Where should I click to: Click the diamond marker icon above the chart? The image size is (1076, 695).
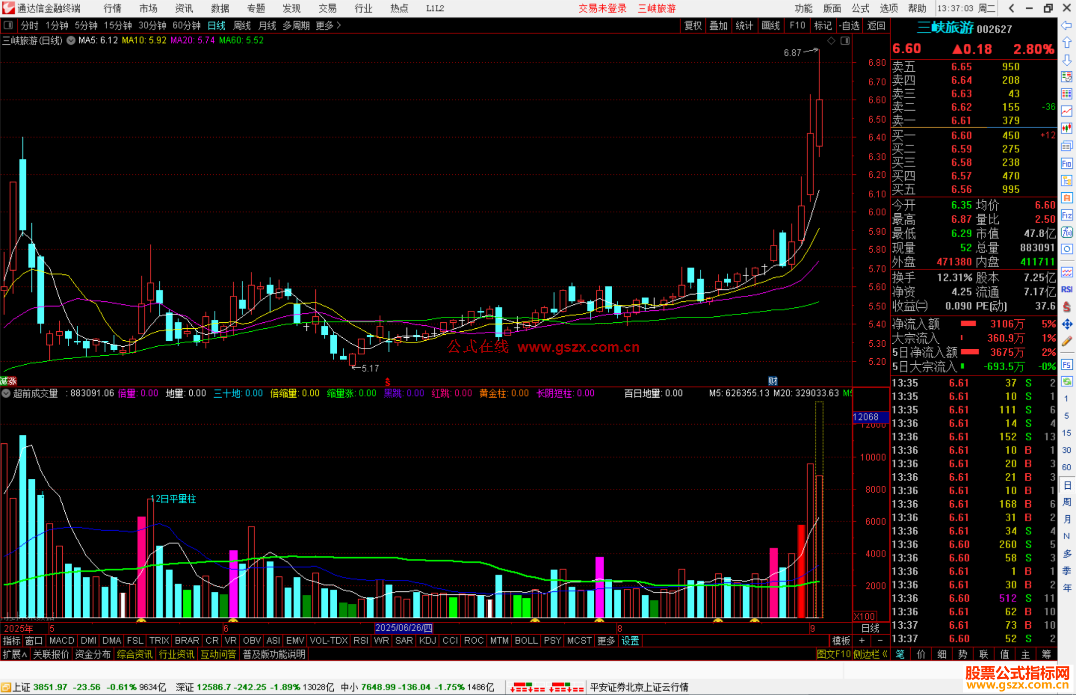[x=831, y=41]
